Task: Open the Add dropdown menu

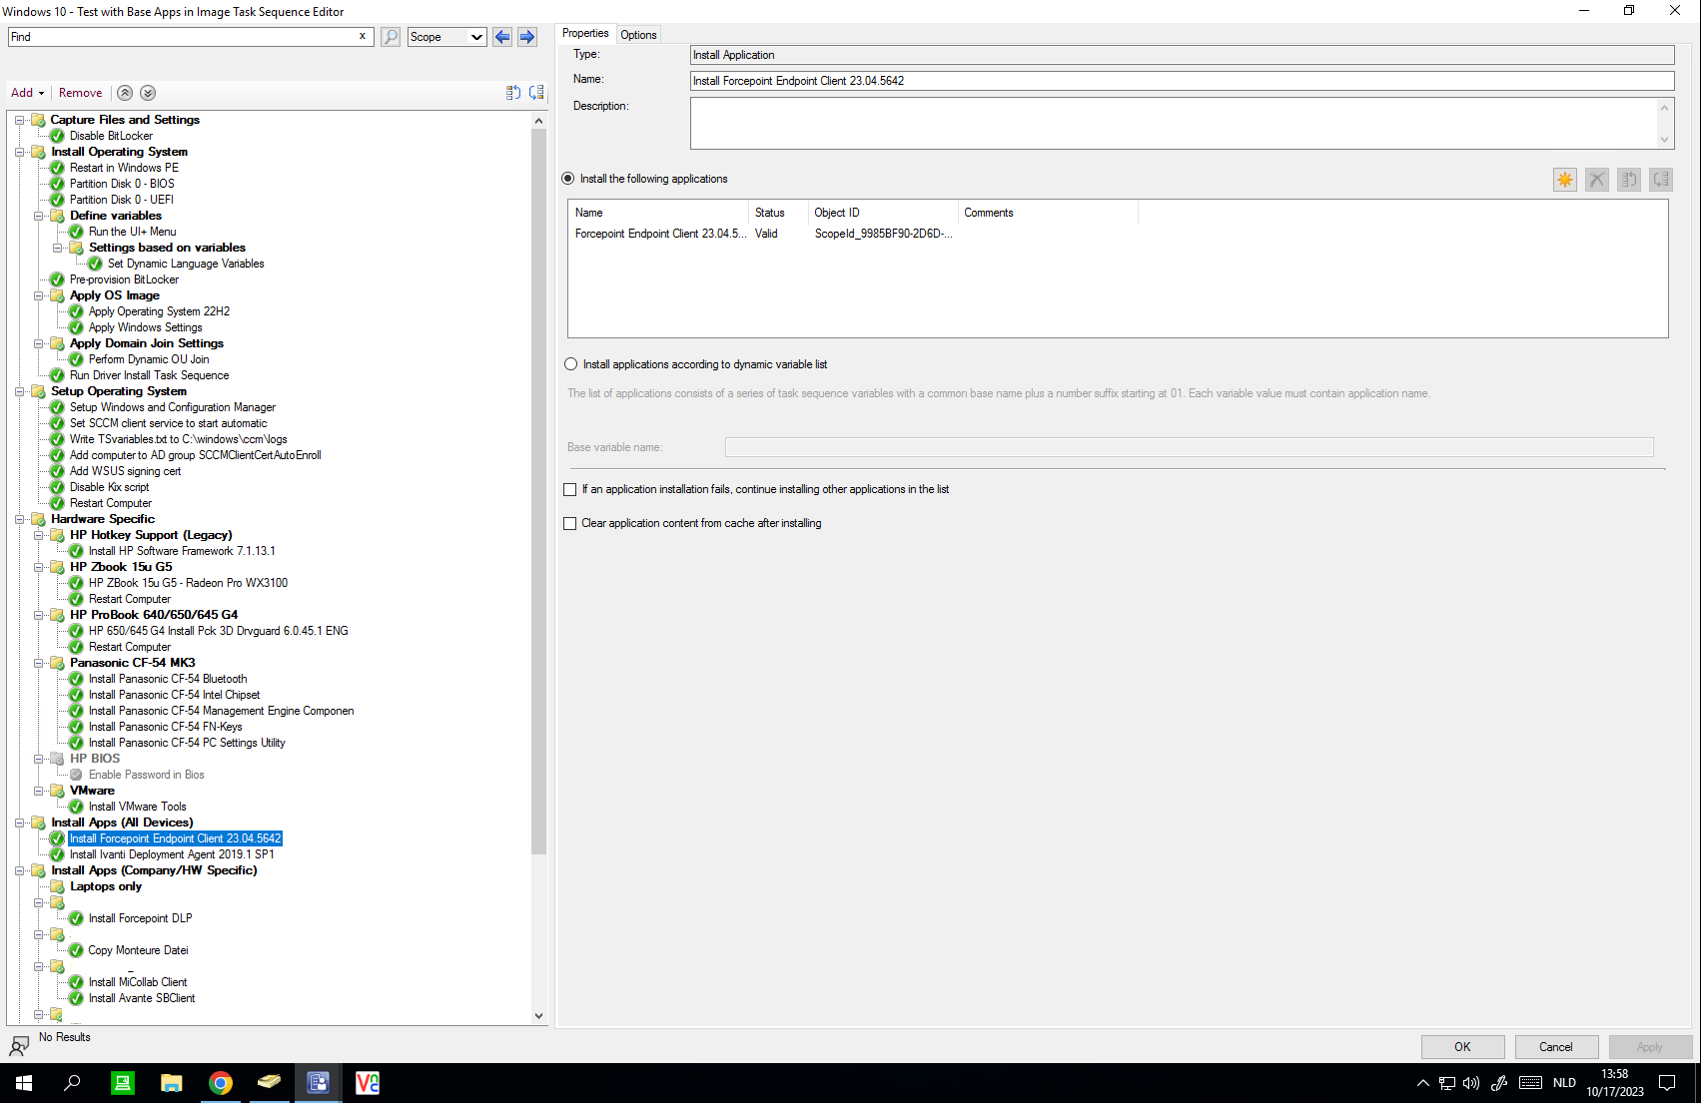Action: tap(28, 93)
